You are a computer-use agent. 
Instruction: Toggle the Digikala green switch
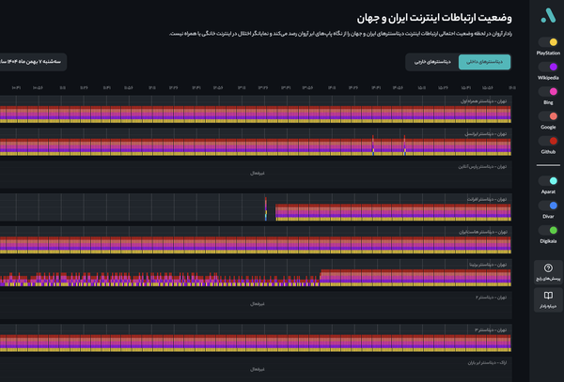coord(548,231)
